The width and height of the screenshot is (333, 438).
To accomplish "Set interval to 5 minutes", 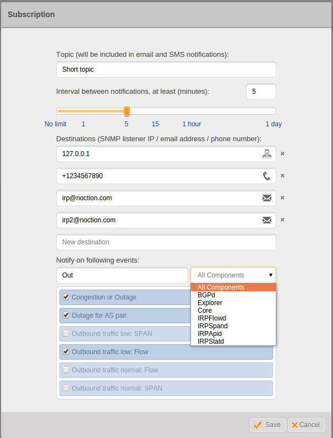I will 126,124.
